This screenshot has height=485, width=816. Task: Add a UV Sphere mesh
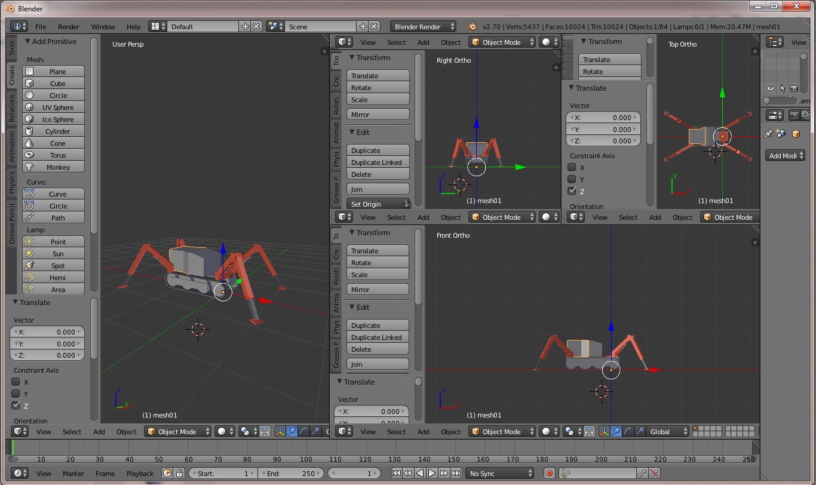pos(54,108)
